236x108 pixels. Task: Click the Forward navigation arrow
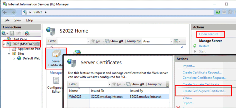13,13
